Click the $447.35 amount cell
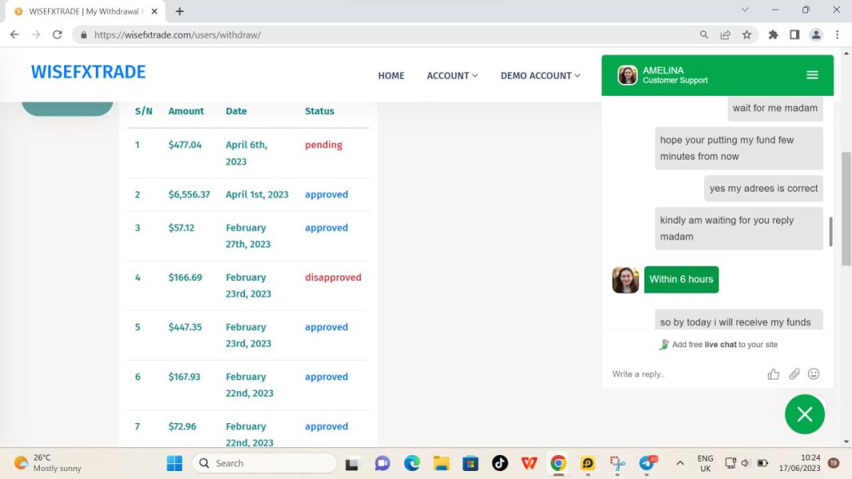 click(184, 327)
